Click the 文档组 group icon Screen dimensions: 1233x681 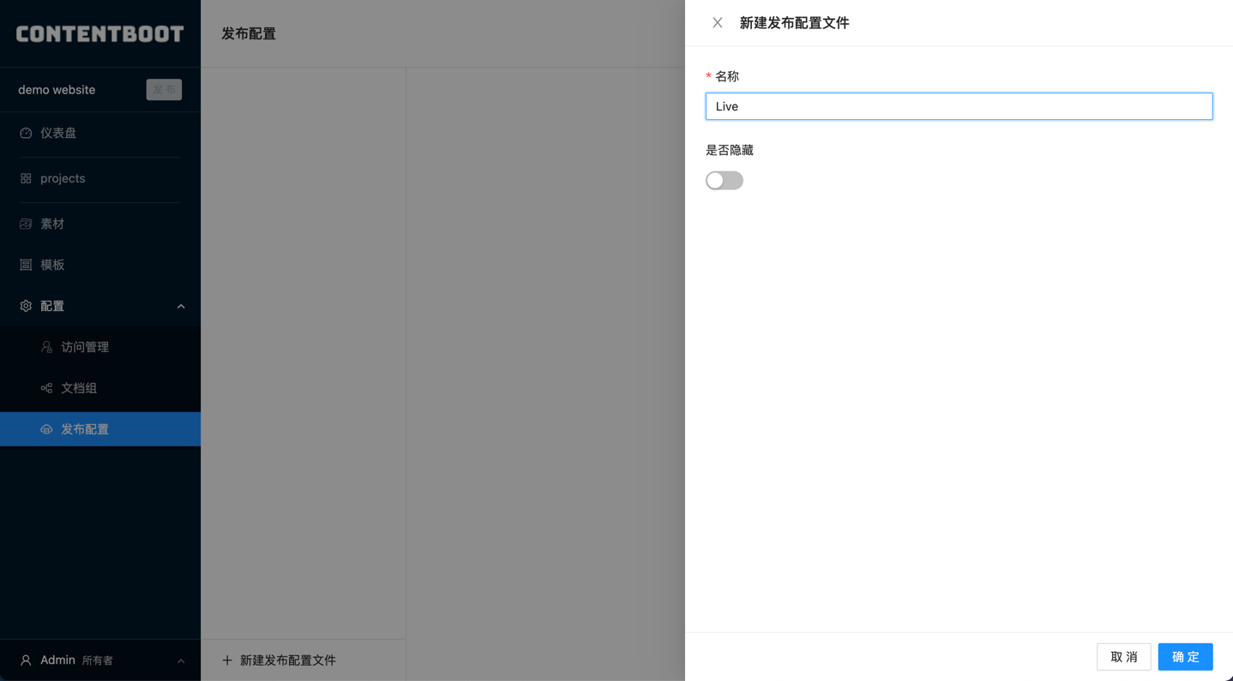click(x=46, y=388)
